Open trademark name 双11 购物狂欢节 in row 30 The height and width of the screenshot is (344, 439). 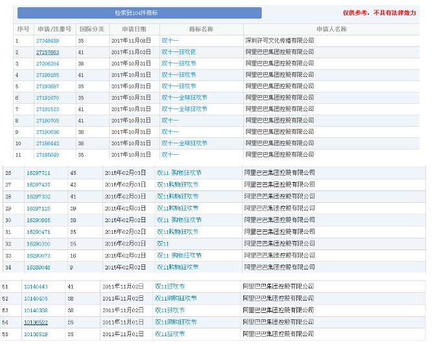pyautogui.click(x=179, y=220)
